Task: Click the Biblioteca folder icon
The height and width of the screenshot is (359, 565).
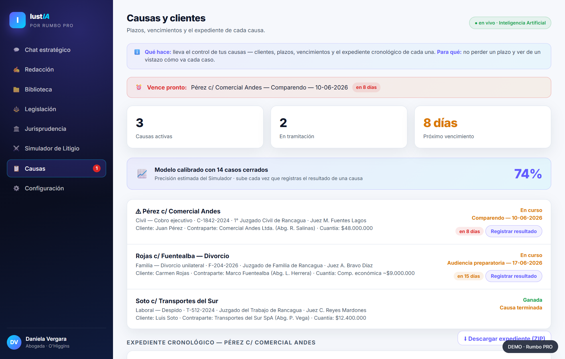Action: [x=16, y=89]
